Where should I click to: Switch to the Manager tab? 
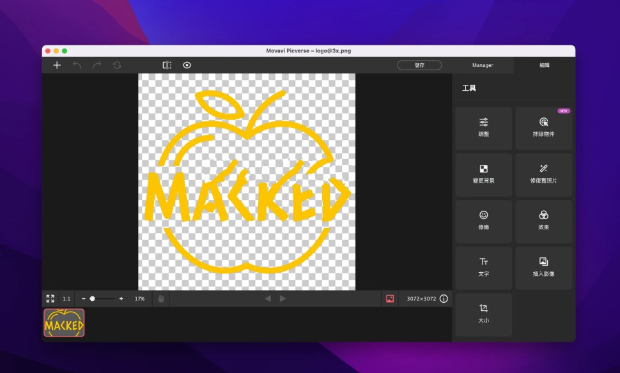[x=483, y=65]
